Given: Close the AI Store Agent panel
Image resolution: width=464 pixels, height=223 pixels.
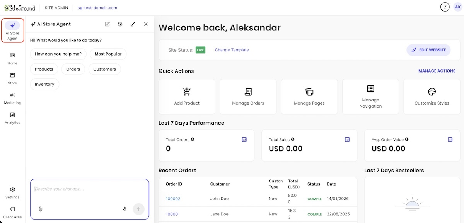Looking at the screenshot, I should [146, 24].
